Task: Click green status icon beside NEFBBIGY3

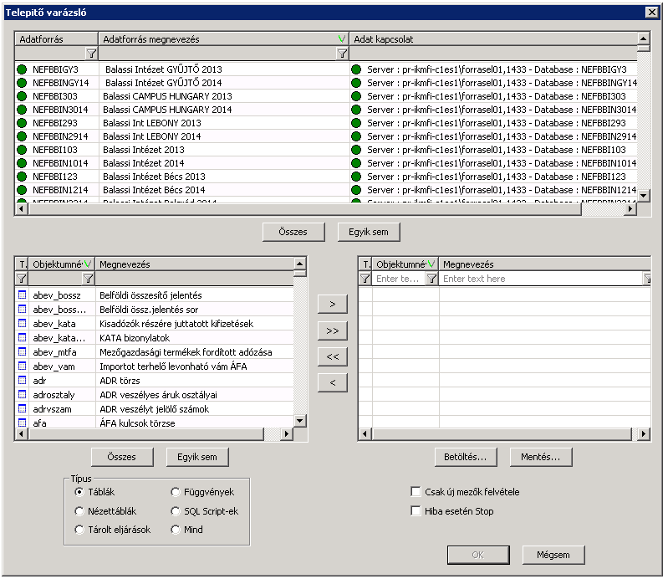Action: click(x=21, y=69)
